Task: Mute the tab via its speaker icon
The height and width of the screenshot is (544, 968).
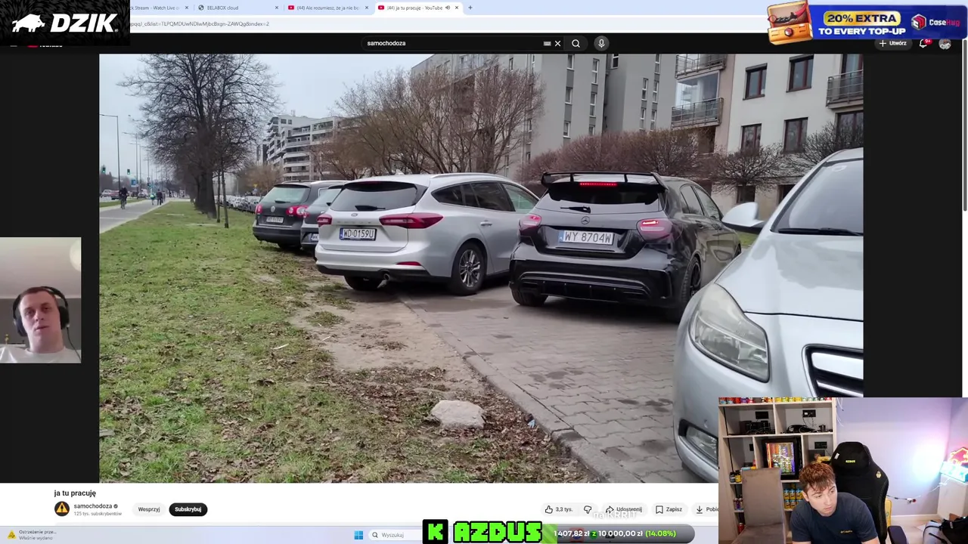Action: pos(448,8)
